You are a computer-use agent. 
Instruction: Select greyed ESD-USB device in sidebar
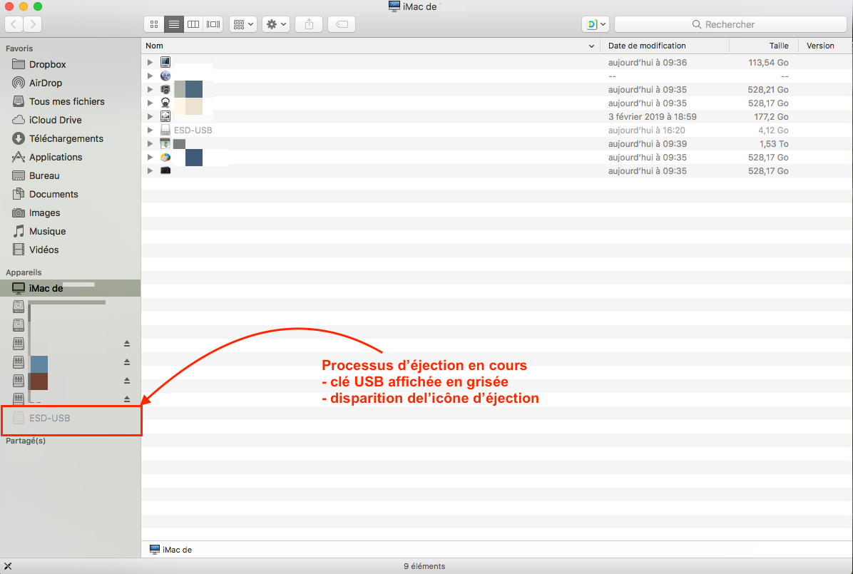pyautogui.click(x=49, y=418)
